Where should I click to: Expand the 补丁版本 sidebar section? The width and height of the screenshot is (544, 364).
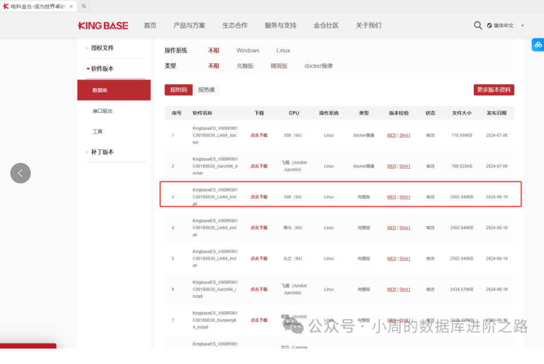(x=102, y=152)
